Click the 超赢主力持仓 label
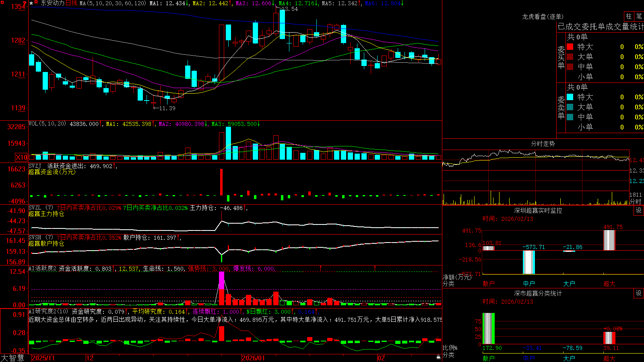 (46, 214)
